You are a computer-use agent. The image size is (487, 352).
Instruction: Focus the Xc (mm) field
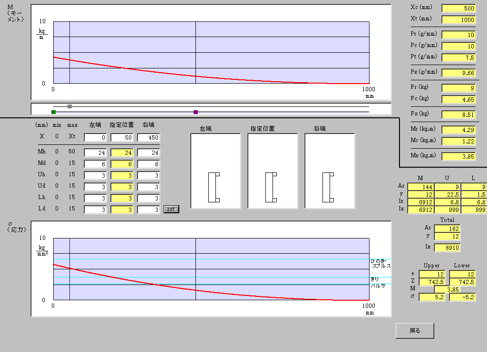(x=458, y=8)
